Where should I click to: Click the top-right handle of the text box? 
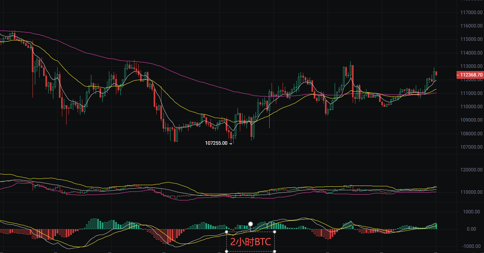click(275, 232)
